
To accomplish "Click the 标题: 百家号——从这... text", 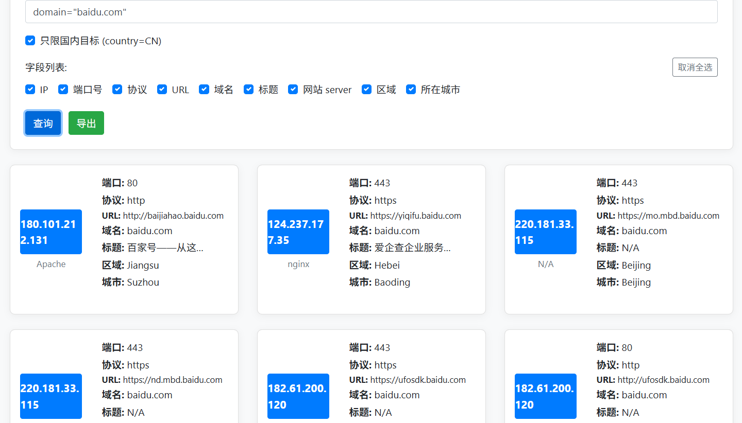I will tap(153, 248).
